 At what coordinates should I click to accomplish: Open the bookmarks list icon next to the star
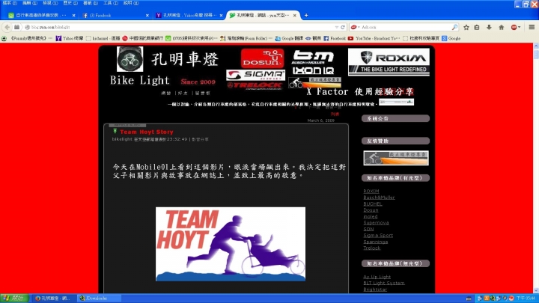click(x=477, y=27)
